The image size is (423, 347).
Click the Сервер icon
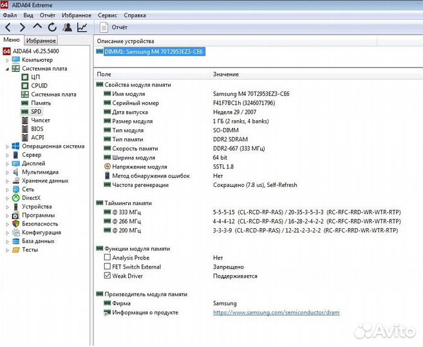pyautogui.click(x=16, y=155)
